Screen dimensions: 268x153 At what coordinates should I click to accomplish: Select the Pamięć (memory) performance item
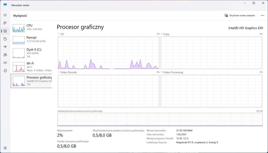(x=31, y=39)
